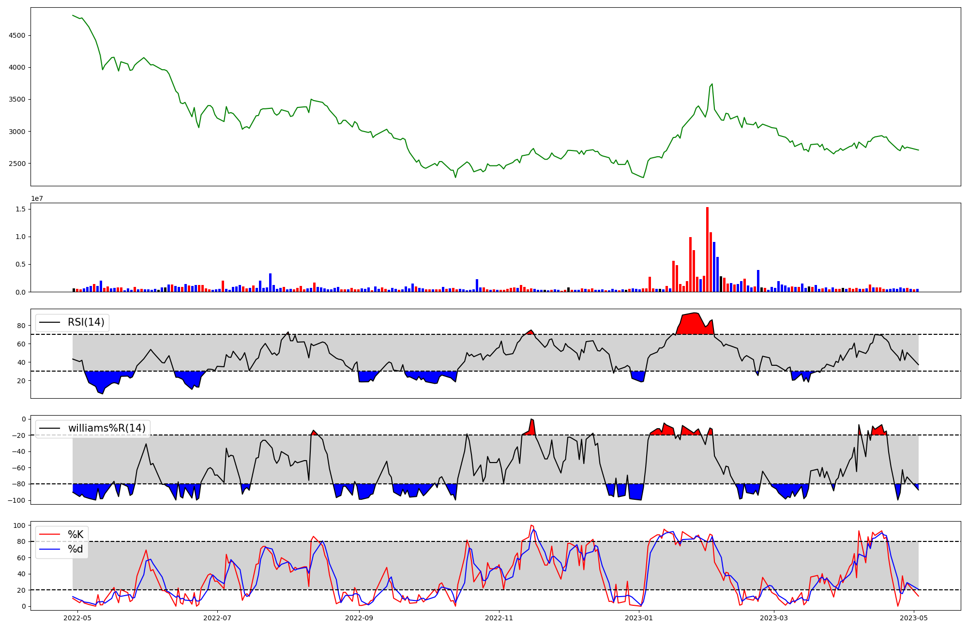Click the tall blue volume bar in late February 2023
968x629 pixels.
coord(758,281)
